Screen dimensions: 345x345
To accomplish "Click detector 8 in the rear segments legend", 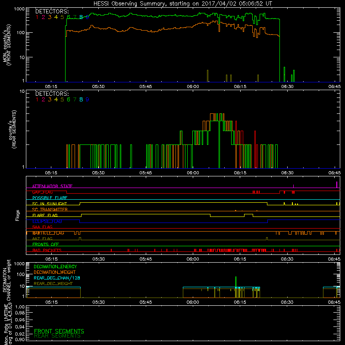I will pos(81,100).
